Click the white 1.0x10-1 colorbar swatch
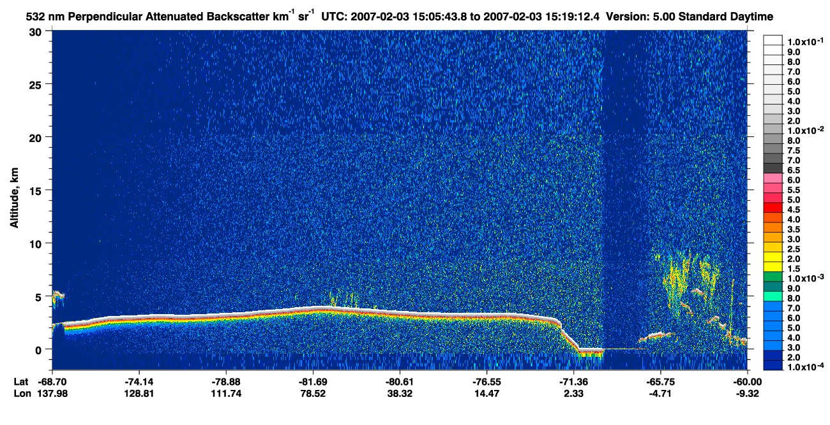The width and height of the screenshot is (830, 425). coord(773,41)
